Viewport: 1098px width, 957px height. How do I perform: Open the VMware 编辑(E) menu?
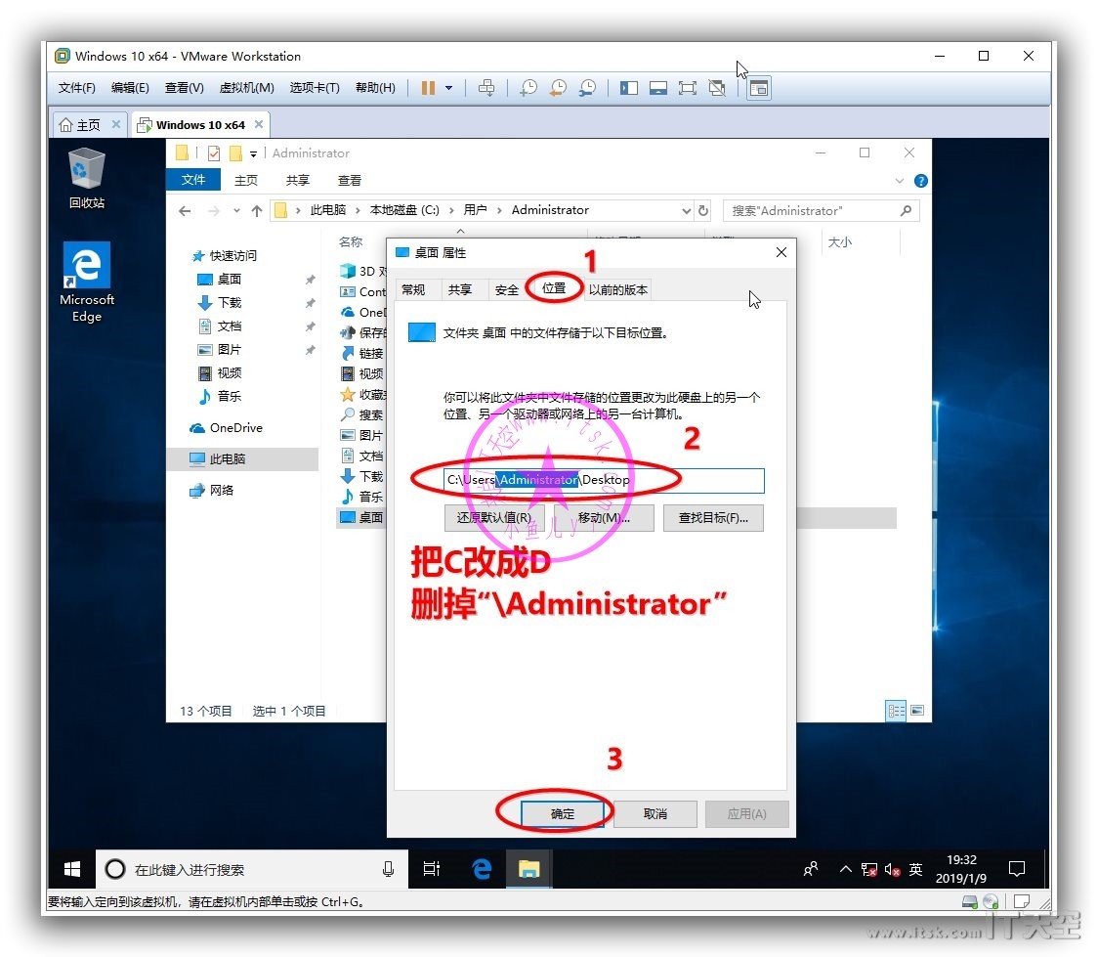130,88
